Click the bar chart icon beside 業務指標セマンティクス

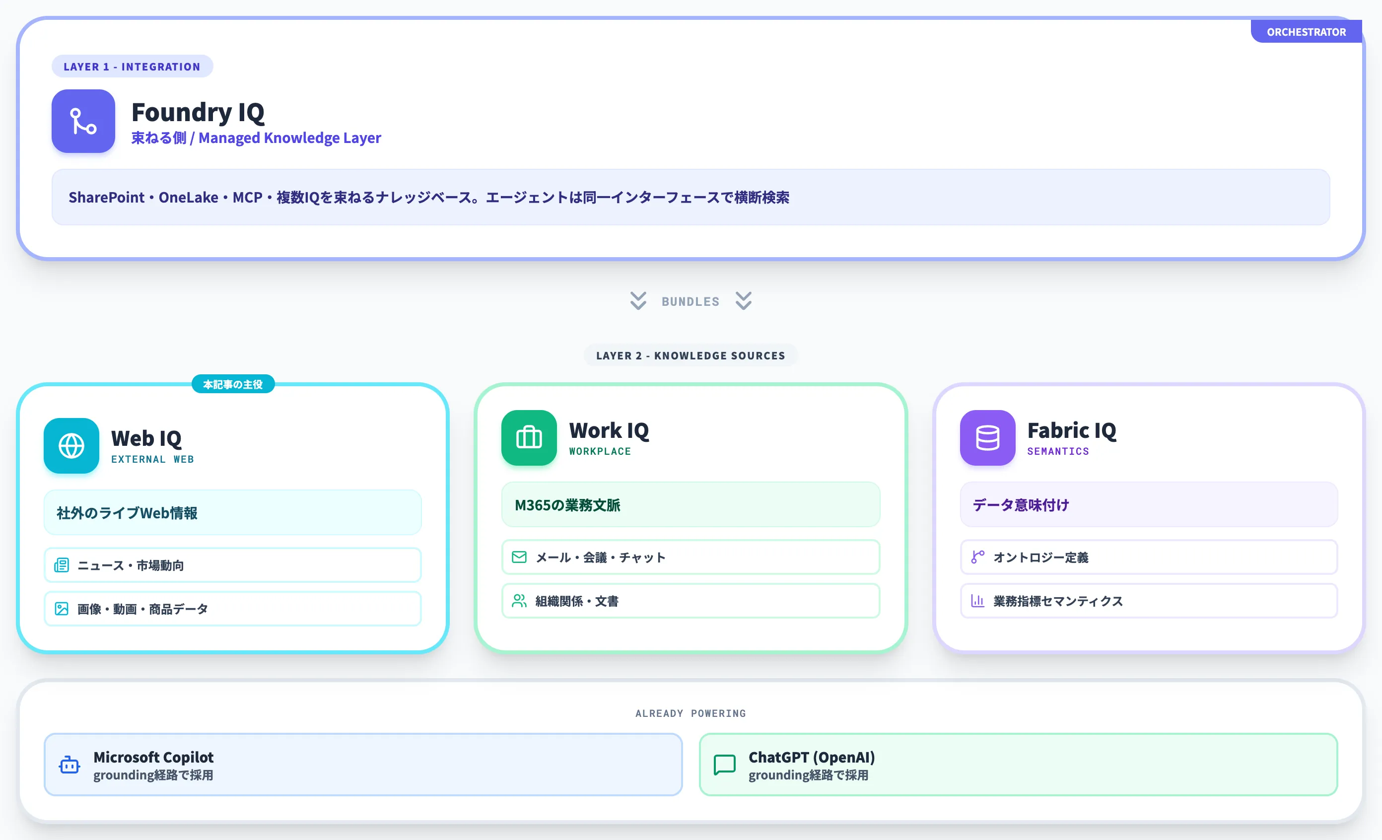point(977,601)
